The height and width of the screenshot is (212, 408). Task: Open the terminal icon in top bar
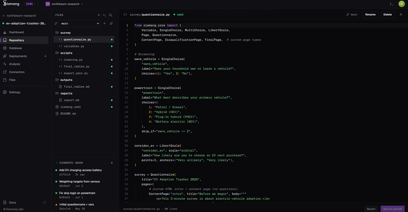coord(391,4)
